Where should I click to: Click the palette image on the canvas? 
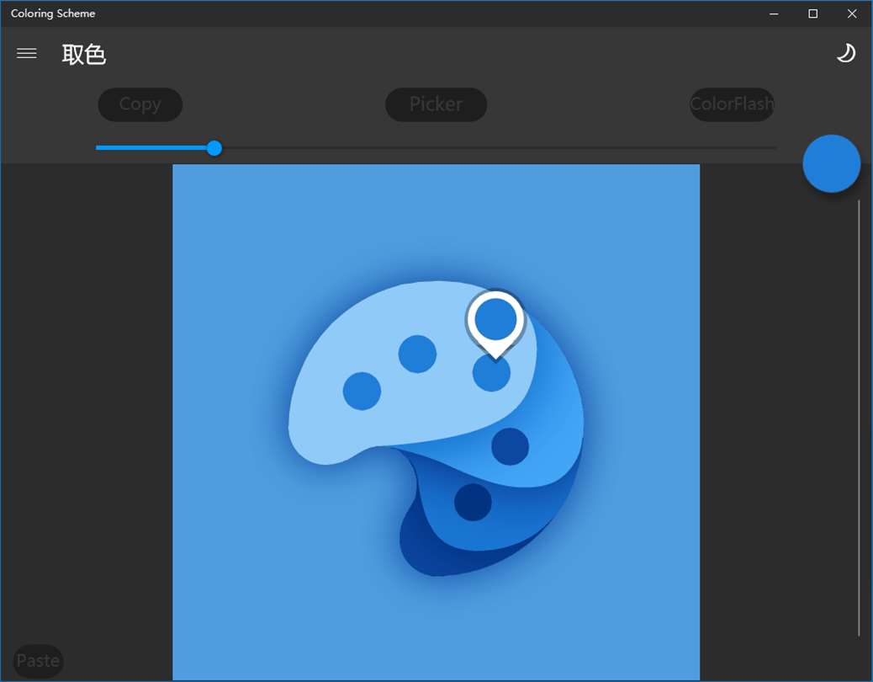436,422
